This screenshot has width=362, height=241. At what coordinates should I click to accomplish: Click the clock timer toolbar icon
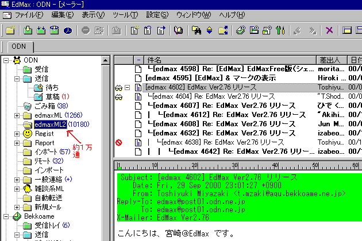pos(68,30)
